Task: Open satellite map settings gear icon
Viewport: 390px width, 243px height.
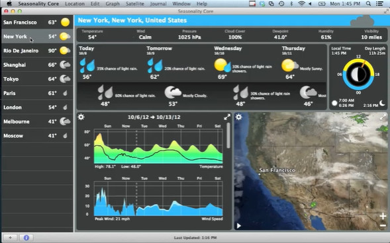Action: [238, 117]
